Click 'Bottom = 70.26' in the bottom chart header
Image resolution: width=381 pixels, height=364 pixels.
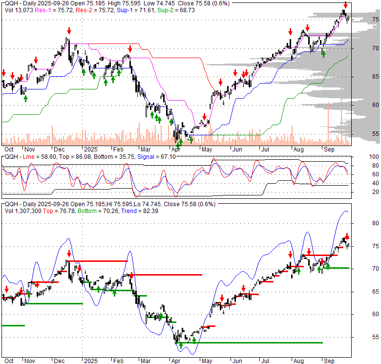click(x=98, y=211)
